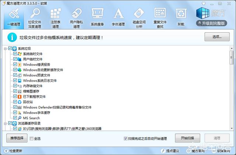Uncheck the 系统垃圾 group checkbox
This screenshot has height=155, width=236.
click(x=10, y=48)
